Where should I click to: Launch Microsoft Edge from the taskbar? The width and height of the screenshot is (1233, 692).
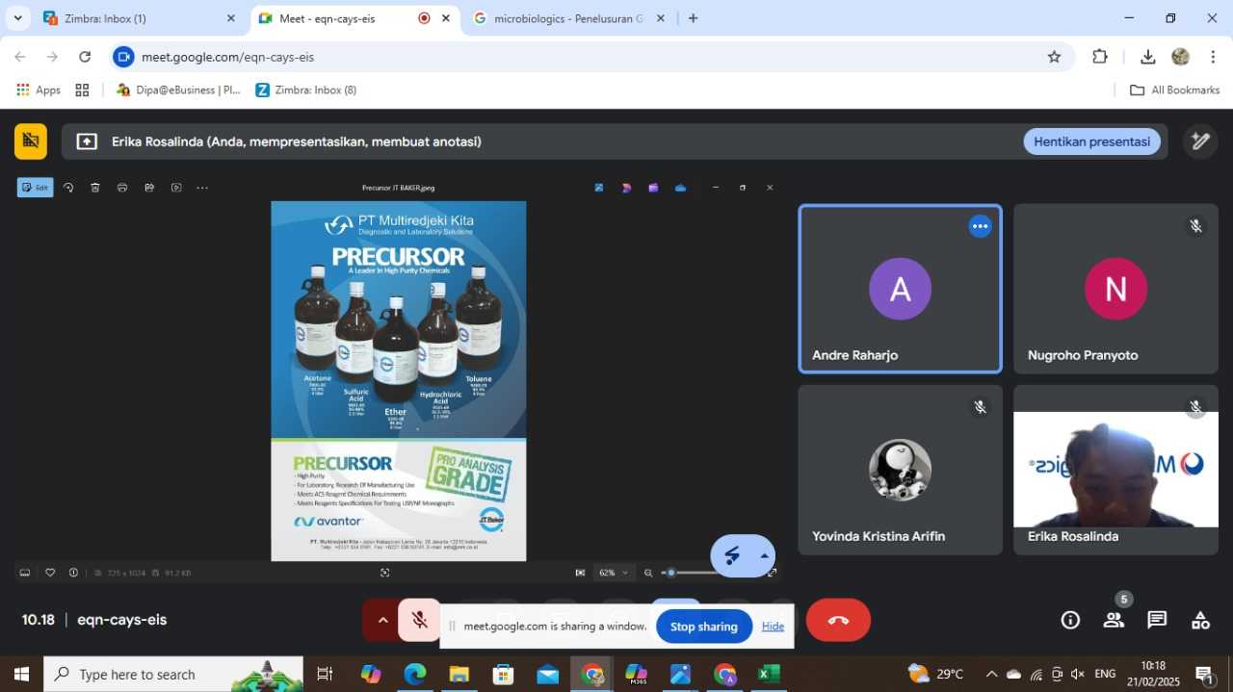(x=415, y=674)
